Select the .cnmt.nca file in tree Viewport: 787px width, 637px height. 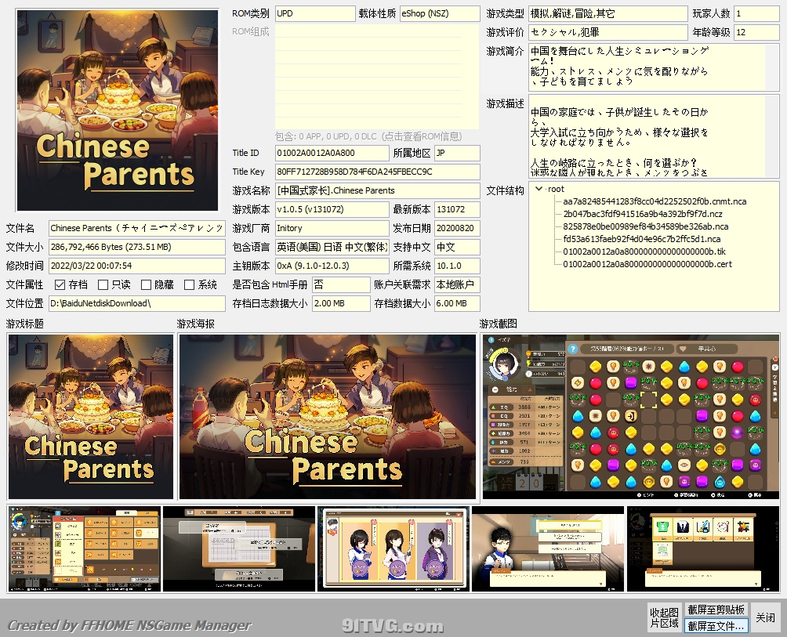tap(654, 201)
